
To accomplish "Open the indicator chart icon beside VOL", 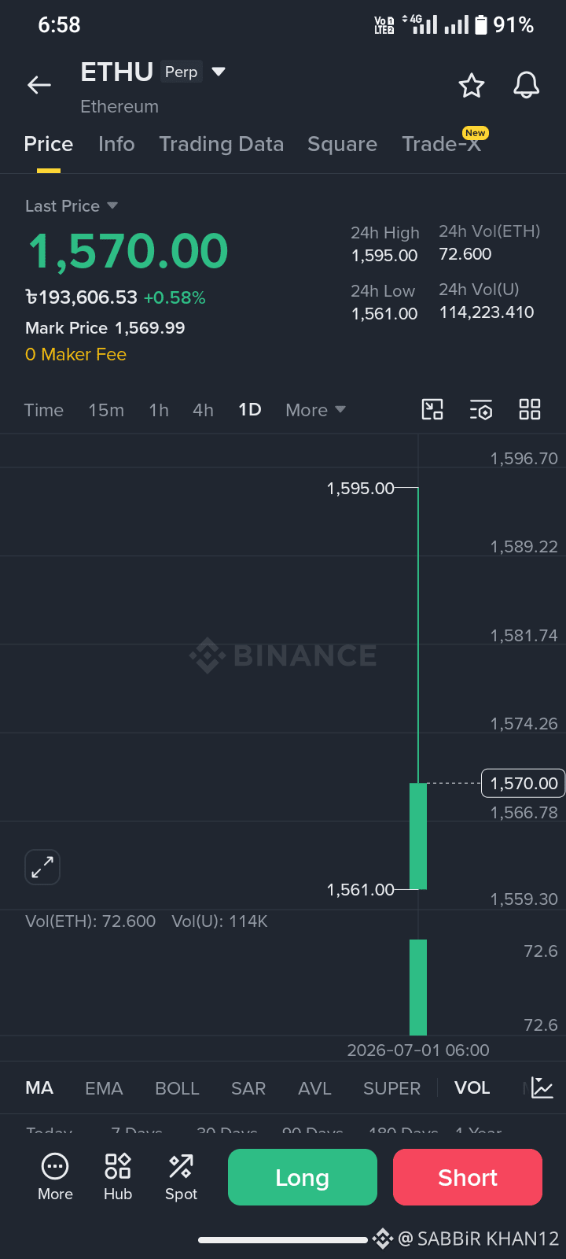I will (x=542, y=1087).
